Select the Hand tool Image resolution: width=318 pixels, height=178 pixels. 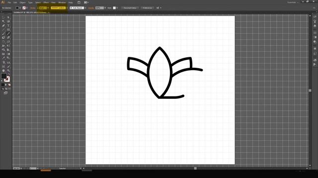(x=3, y=70)
